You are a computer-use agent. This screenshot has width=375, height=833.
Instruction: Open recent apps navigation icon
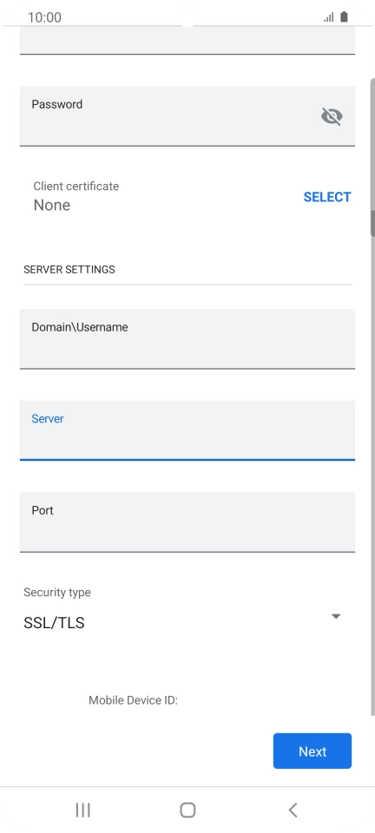click(82, 810)
